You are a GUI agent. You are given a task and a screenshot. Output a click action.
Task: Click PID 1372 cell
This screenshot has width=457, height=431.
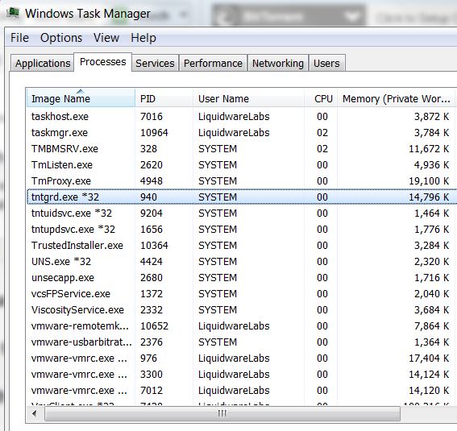click(152, 293)
